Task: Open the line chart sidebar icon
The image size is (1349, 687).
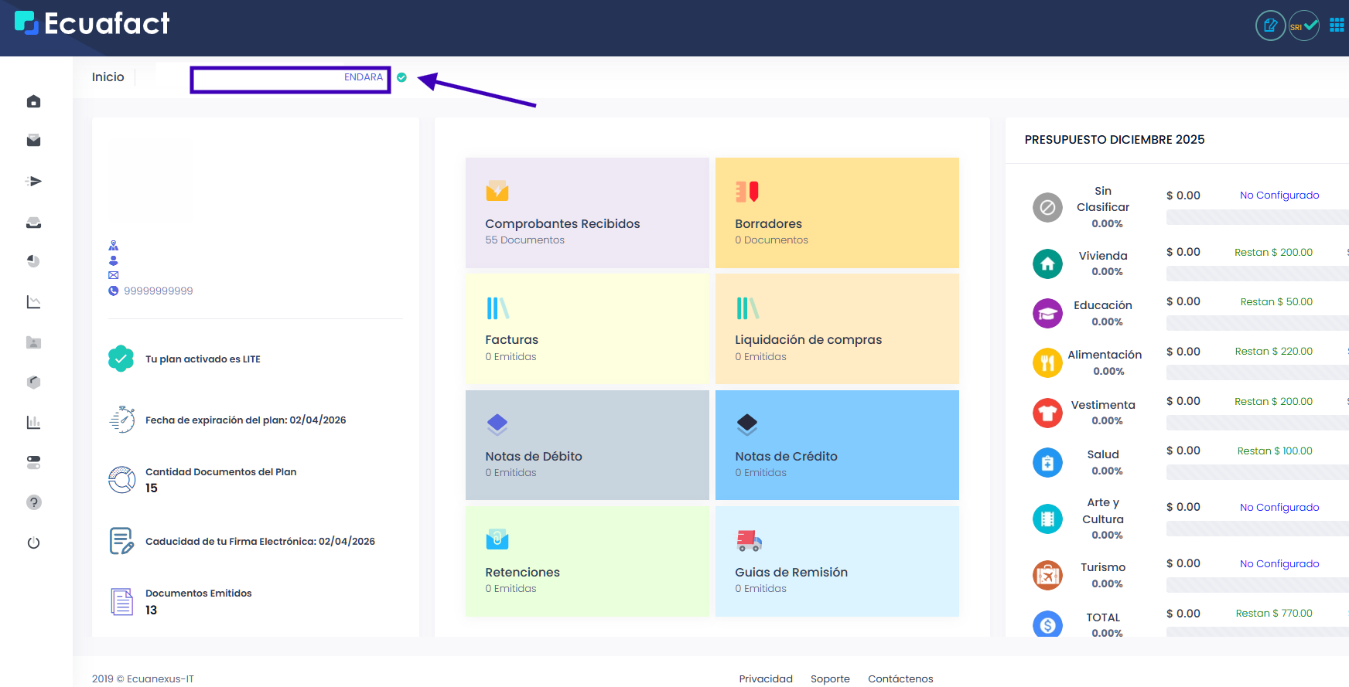Action: pyautogui.click(x=33, y=302)
